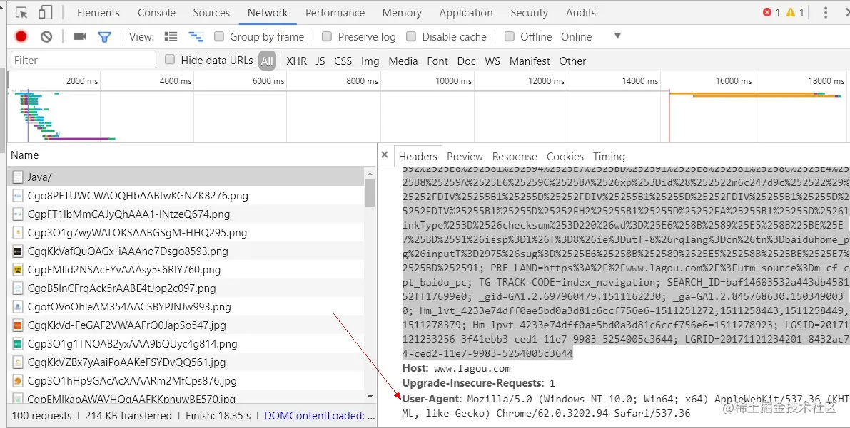This screenshot has width=850, height=428.
Task: Click thumbnail icon of CgqKkVd-FeGAF2VWAAFrO0JapSo547.jpg
Action: 18,325
